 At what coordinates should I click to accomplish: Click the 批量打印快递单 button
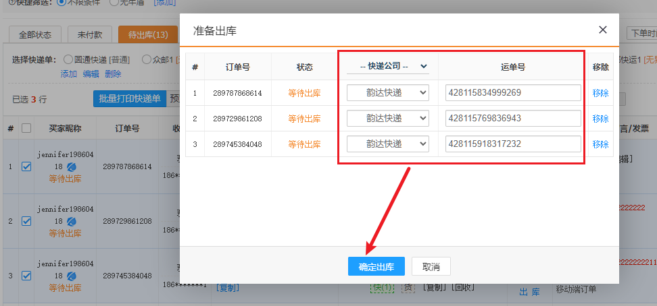tap(129, 98)
